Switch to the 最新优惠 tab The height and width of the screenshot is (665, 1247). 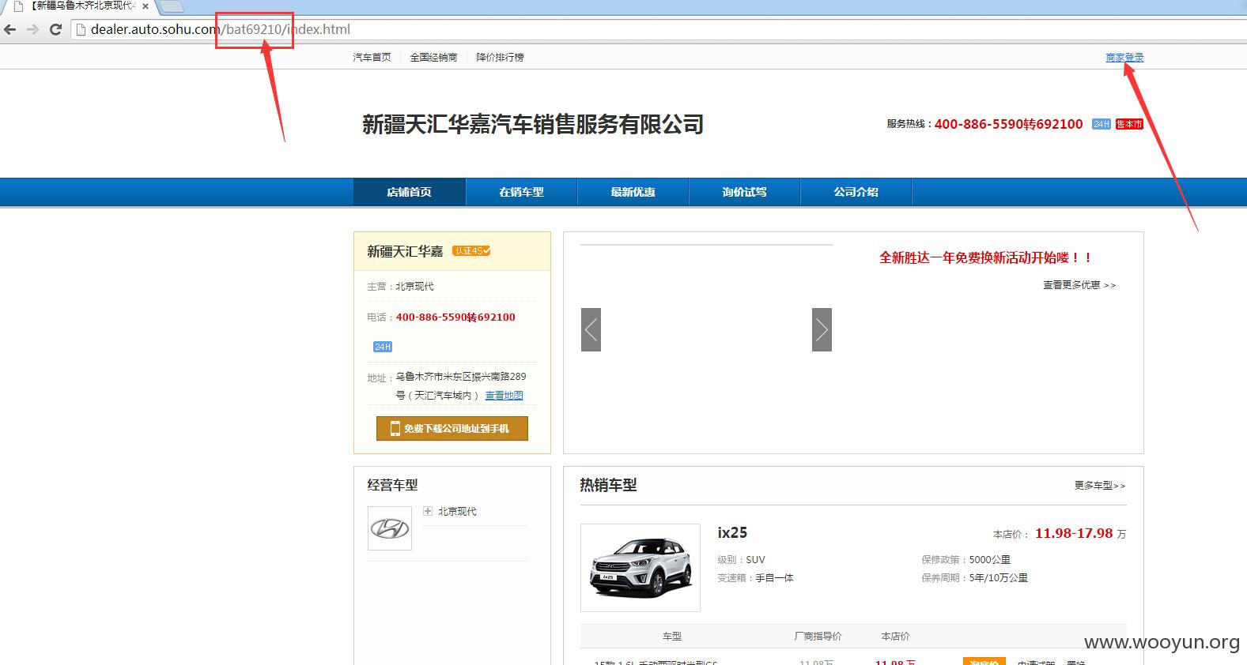[633, 192]
